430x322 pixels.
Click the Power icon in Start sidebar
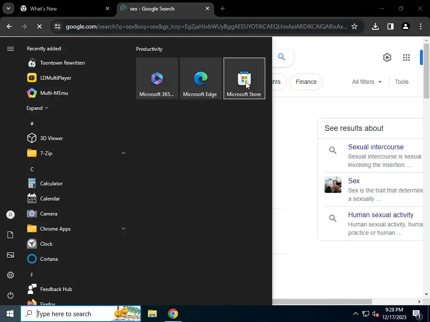(x=10, y=295)
